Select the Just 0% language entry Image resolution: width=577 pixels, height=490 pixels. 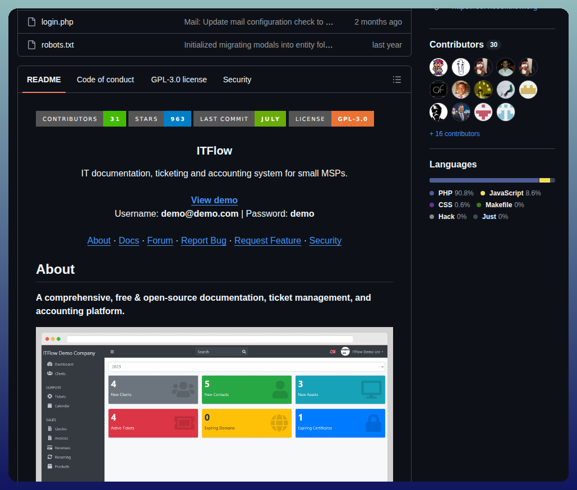(491, 217)
